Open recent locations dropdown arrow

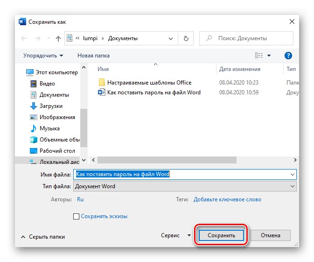tap(48, 38)
